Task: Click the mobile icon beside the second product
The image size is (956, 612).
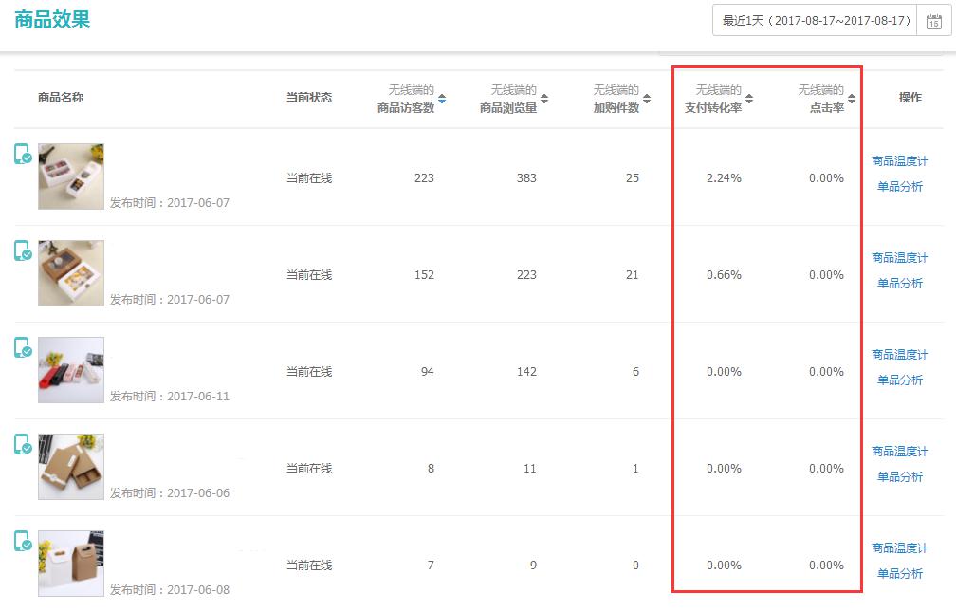Action: (23, 250)
